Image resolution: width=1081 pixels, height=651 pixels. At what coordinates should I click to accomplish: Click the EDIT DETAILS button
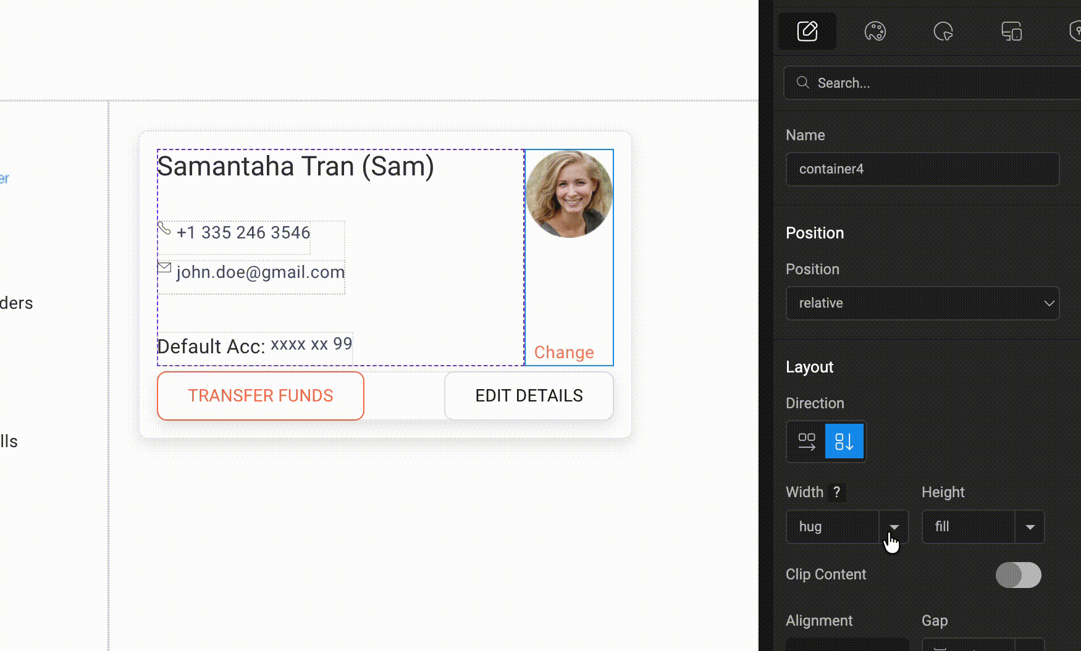pyautogui.click(x=529, y=395)
